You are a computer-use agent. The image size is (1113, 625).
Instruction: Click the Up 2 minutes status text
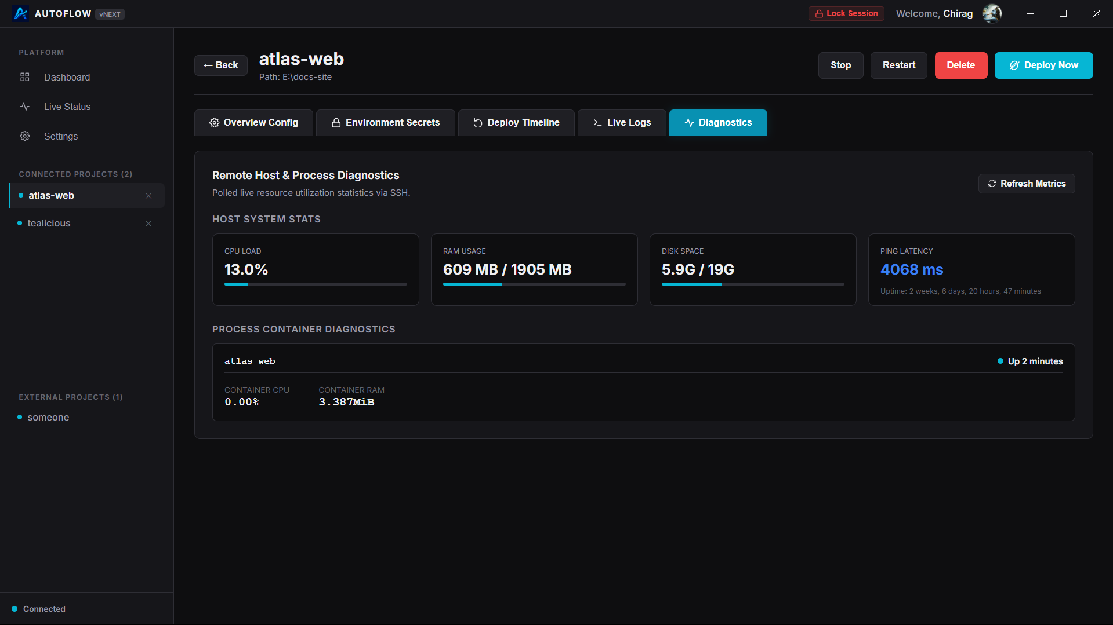(x=1035, y=361)
